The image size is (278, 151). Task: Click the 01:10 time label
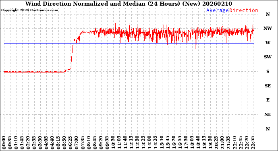click(16, 143)
